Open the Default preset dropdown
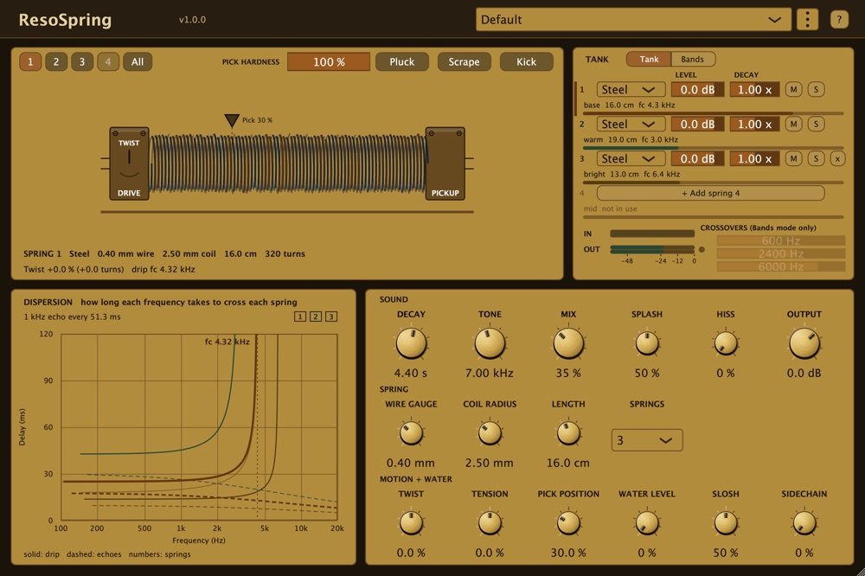 (x=633, y=20)
